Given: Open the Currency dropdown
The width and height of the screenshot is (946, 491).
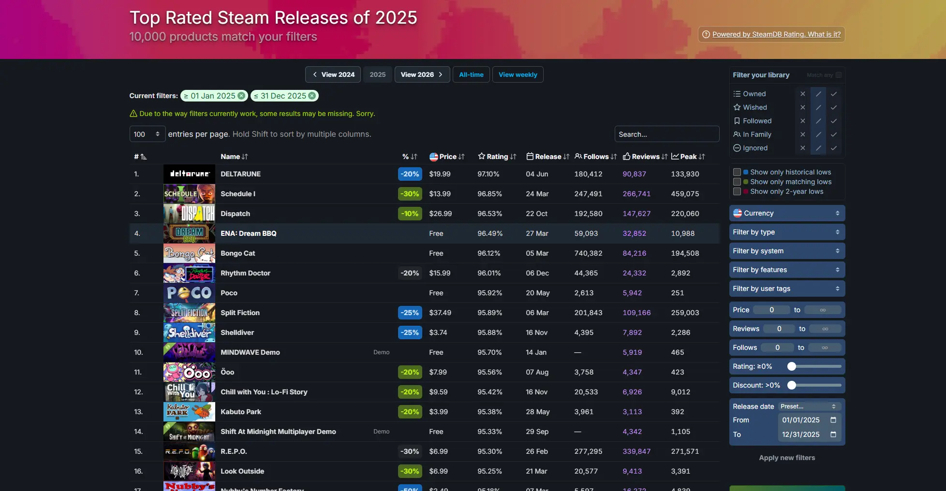Looking at the screenshot, I should pos(786,213).
